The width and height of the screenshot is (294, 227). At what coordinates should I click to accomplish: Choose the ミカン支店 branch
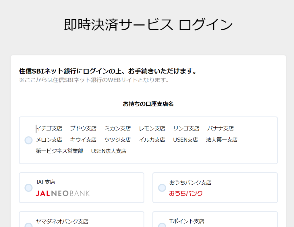point(118,128)
